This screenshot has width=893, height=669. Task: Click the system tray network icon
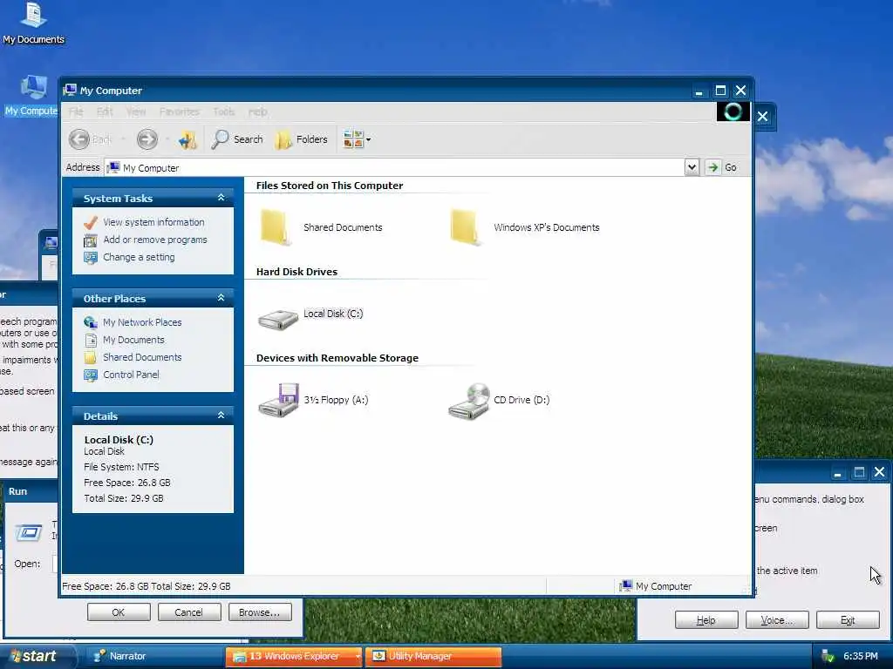click(x=828, y=657)
